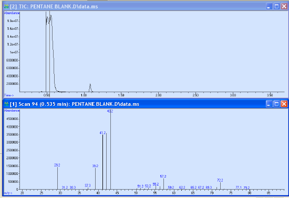Click the 55.2 peak label
289x198 pixels.
[156, 184]
